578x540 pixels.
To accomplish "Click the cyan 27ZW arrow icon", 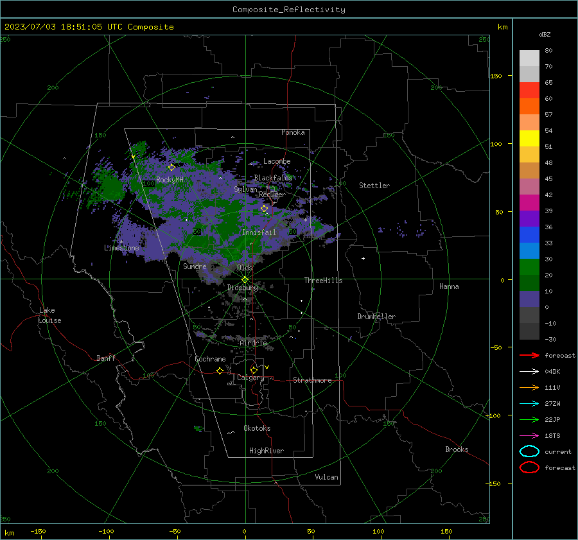I will tap(529, 404).
